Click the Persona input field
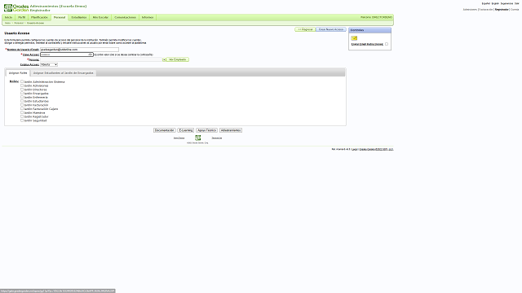Image resolution: width=522 pixels, height=293 pixels. coord(101,59)
